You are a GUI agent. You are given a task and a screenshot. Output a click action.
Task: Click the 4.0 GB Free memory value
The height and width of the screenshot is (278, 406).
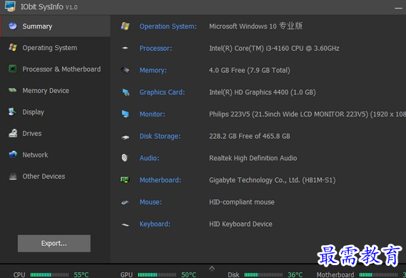pos(250,70)
